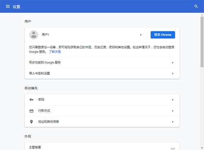204x150 pixels.
Task: Expand the 导入书签和设置 arrow
Action: point(173,73)
